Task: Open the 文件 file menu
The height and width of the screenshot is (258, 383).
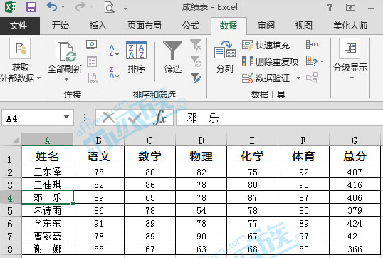Action: click(19, 26)
